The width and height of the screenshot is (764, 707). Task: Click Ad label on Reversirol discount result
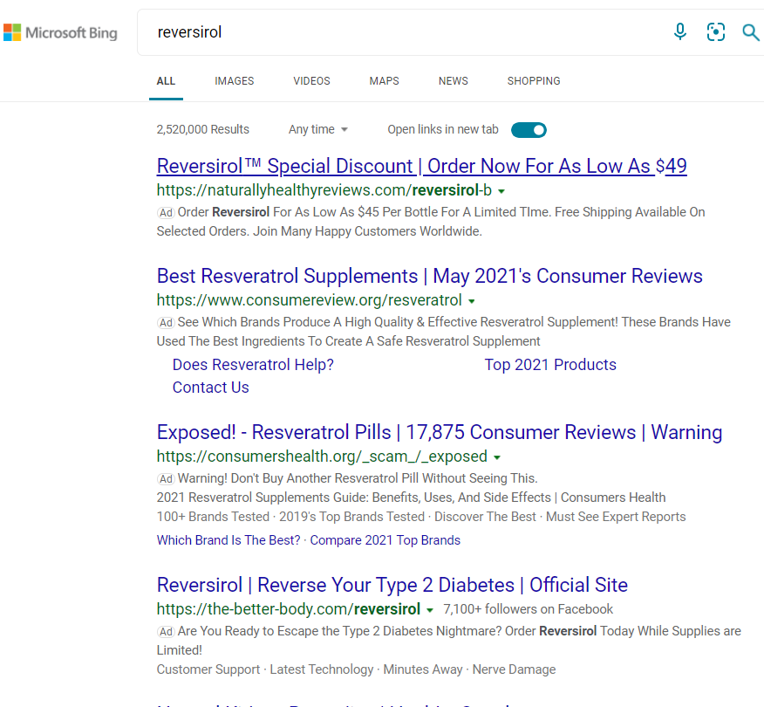(166, 213)
